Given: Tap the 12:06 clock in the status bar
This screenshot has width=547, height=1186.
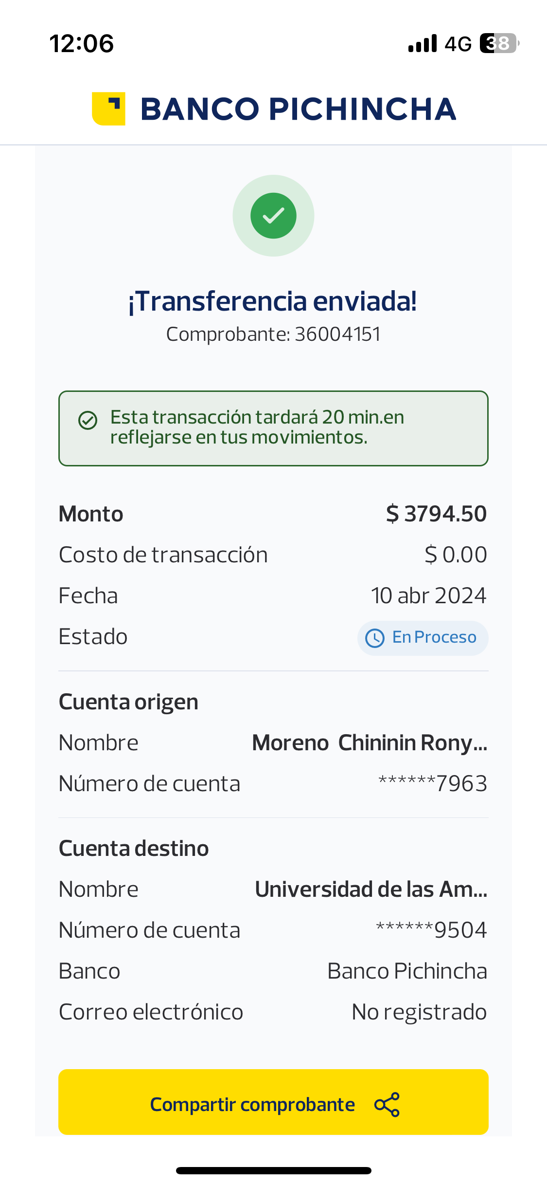Looking at the screenshot, I should point(82,43).
